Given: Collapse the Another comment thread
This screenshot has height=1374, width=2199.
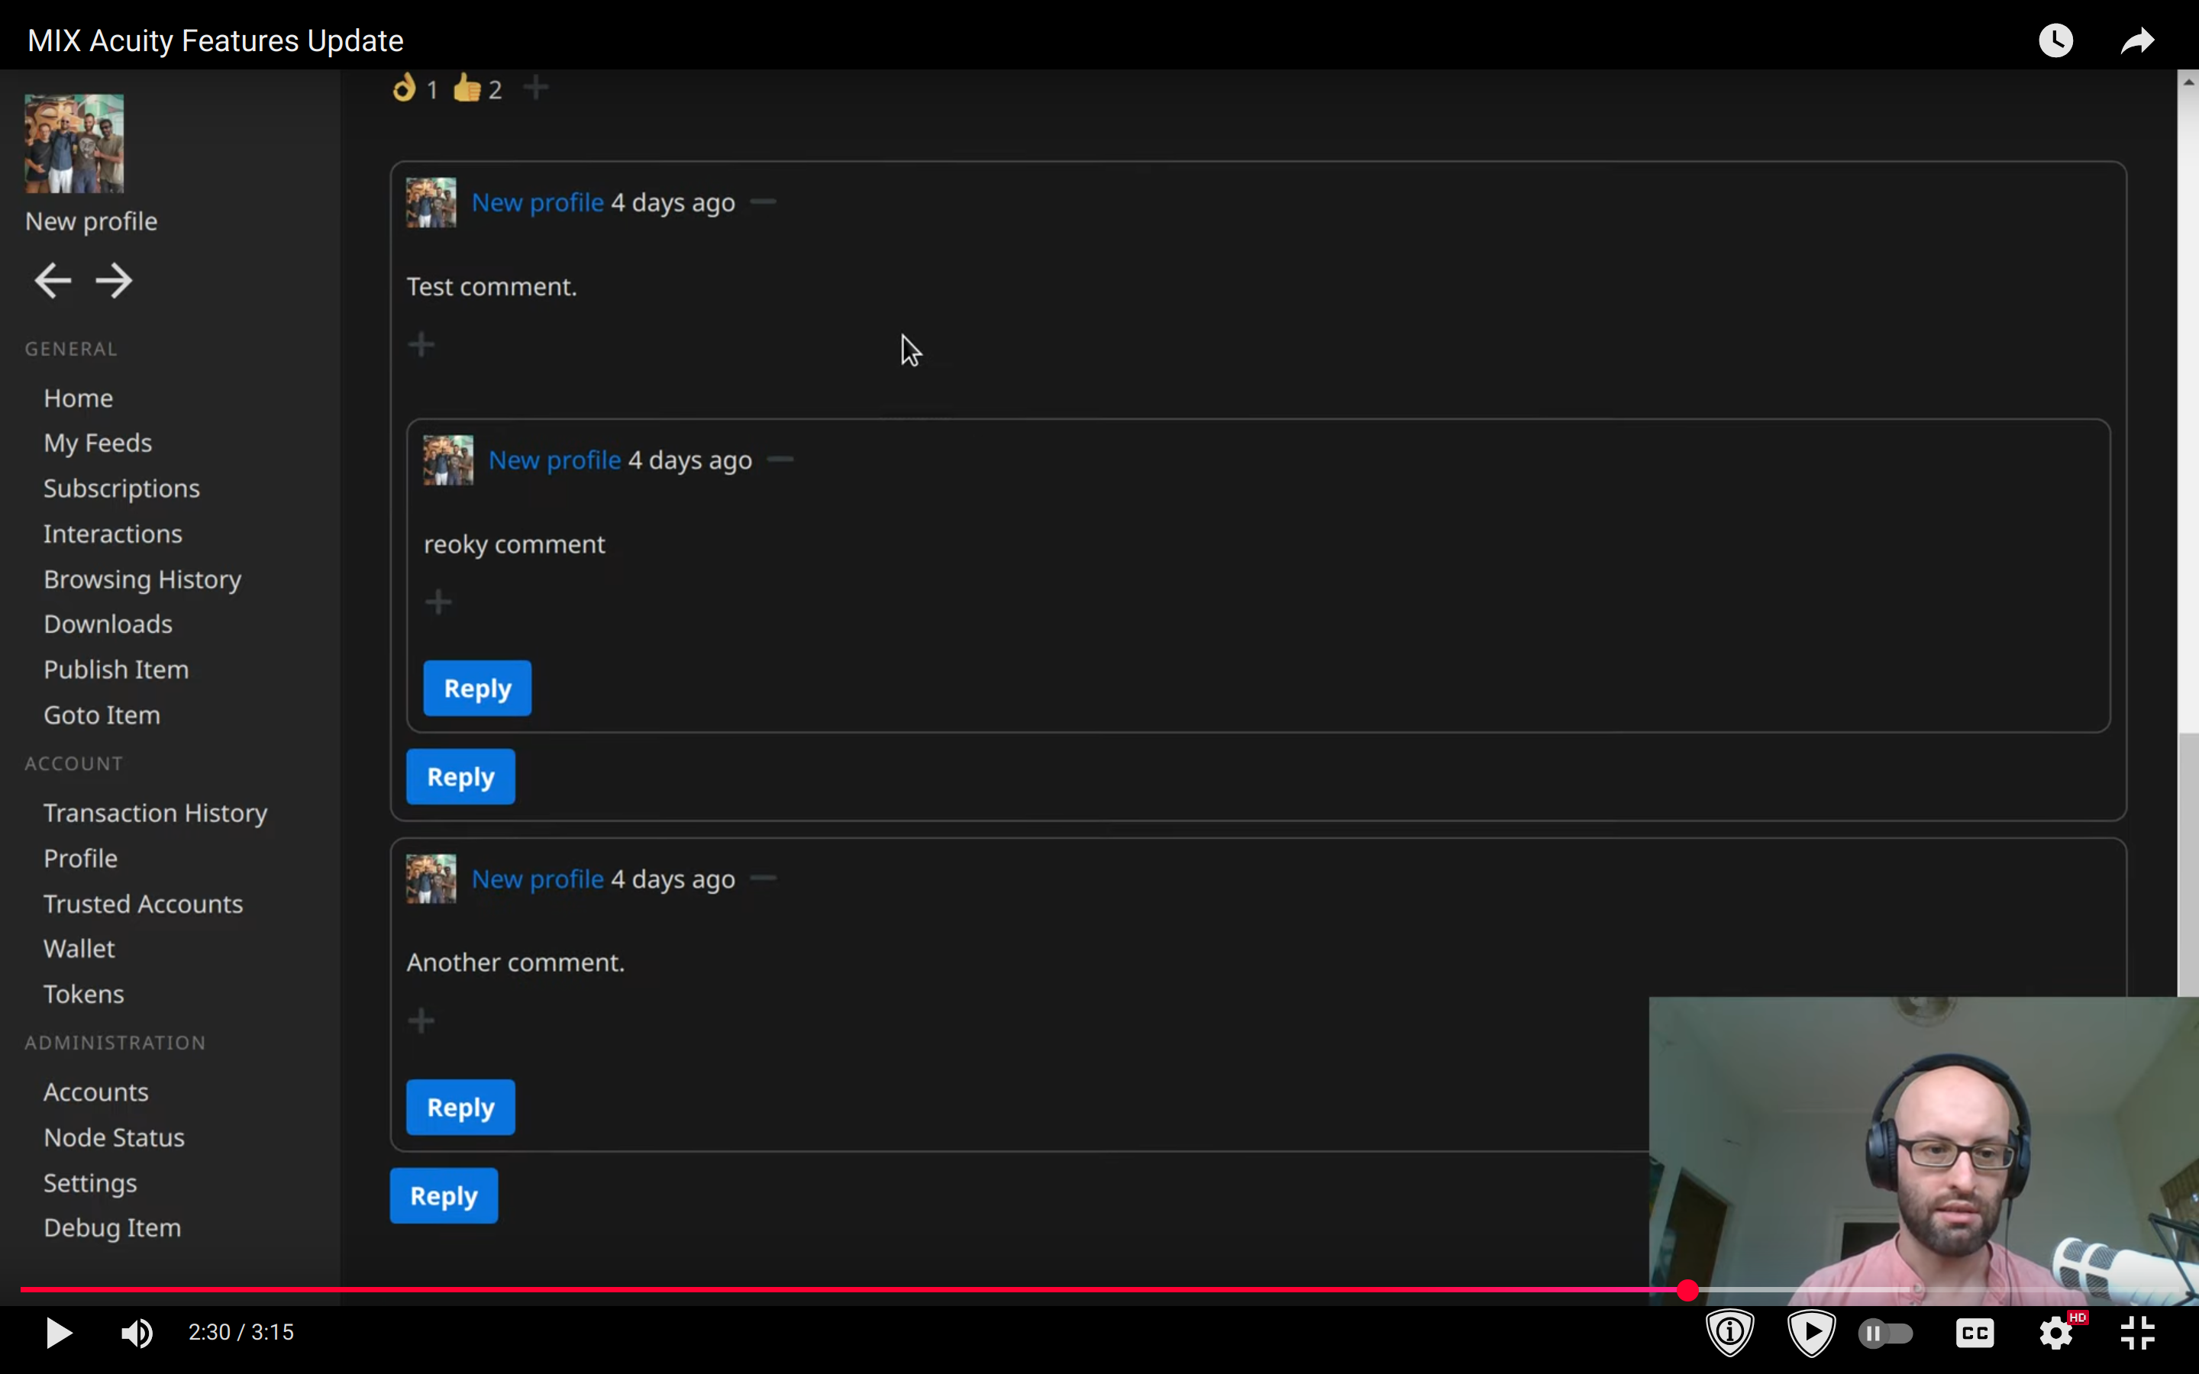Looking at the screenshot, I should [x=764, y=878].
